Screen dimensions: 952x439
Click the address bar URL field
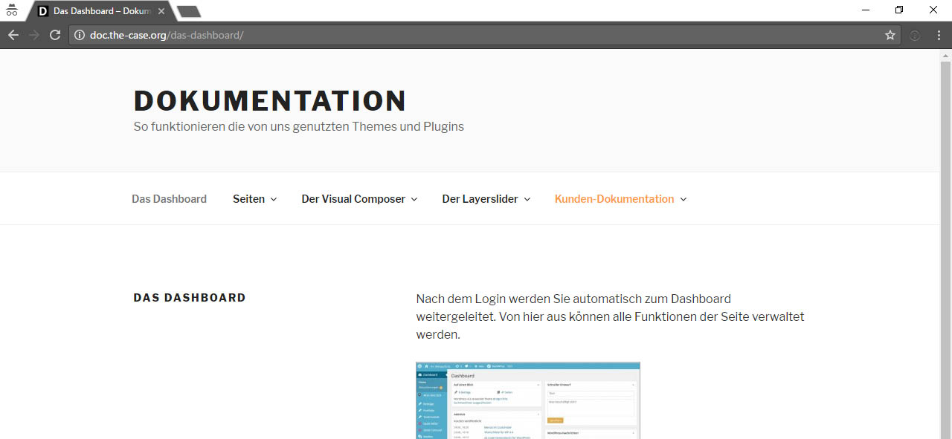tap(476, 35)
